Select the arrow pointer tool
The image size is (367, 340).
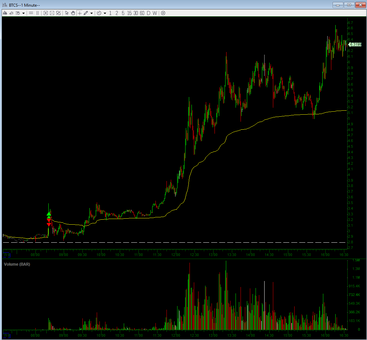pos(67,13)
